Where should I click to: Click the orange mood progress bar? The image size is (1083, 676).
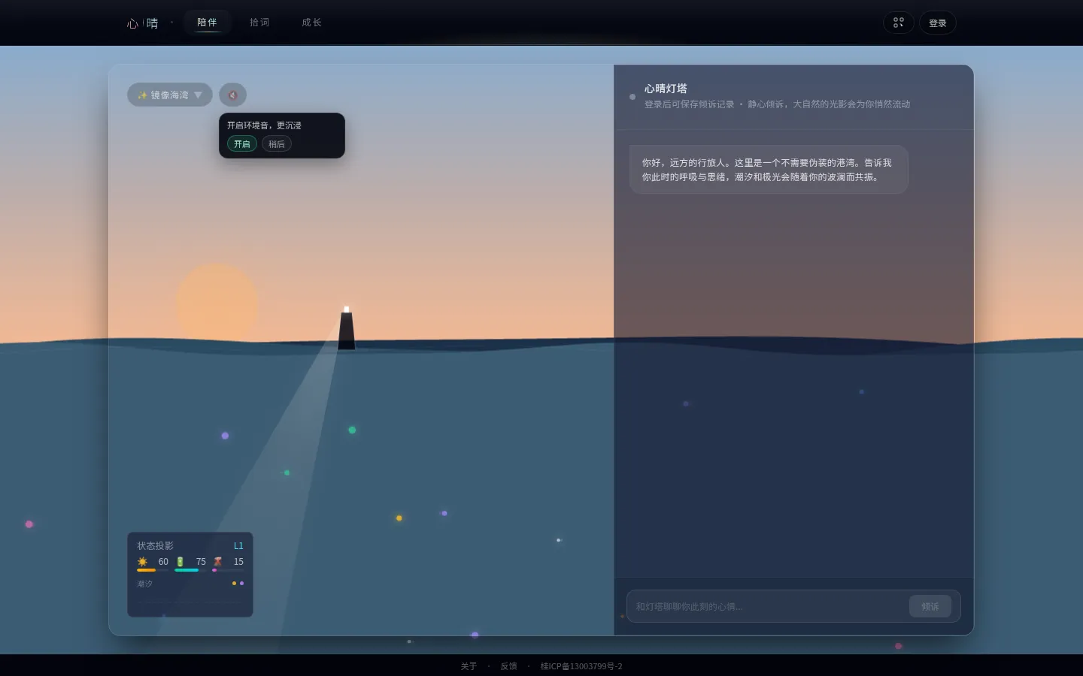153,570
